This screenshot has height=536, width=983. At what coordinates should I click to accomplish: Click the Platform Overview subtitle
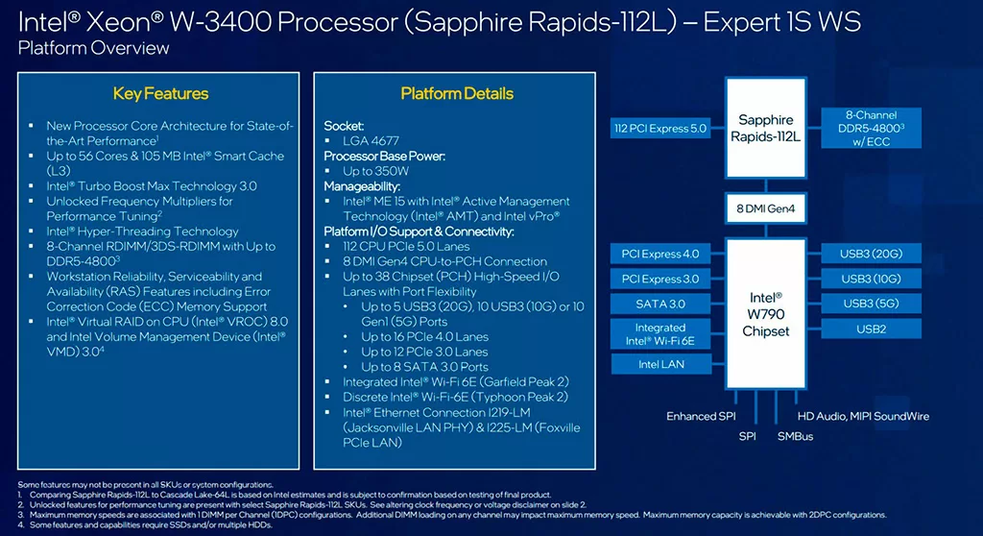coord(93,48)
